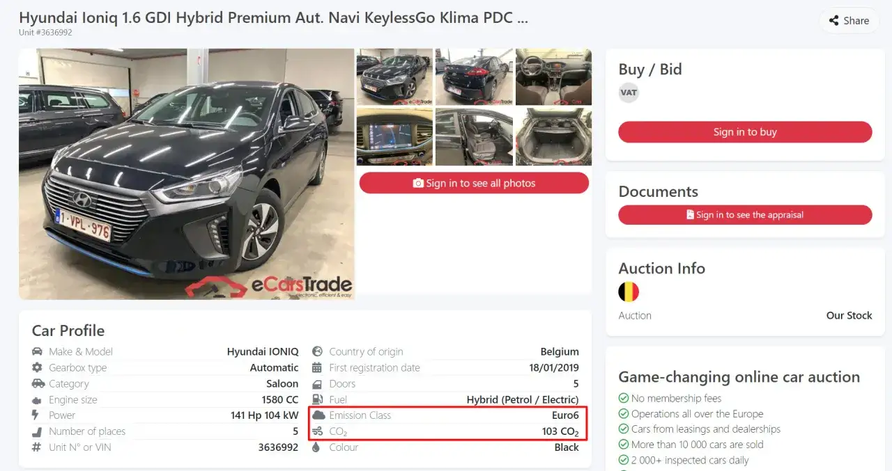Screen dimensions: 892x471
Task: Open the front seats interior thumbnail
Action: (x=553, y=77)
